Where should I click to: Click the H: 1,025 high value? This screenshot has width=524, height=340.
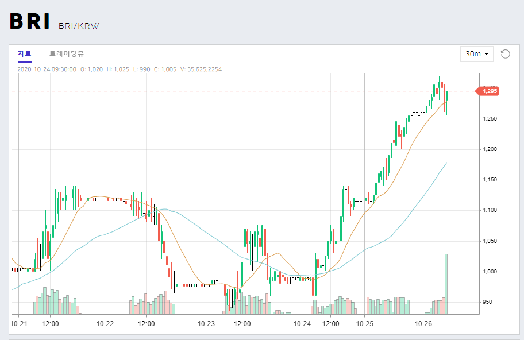click(118, 69)
